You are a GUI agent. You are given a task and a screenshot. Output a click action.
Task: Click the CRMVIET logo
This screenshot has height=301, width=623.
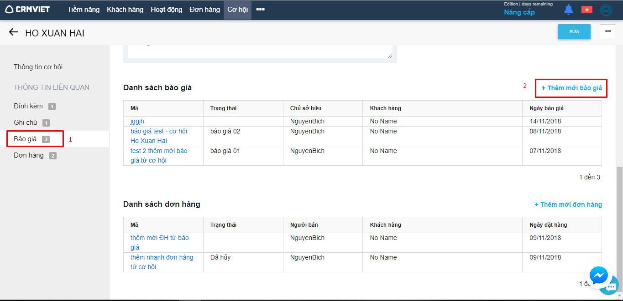tap(27, 10)
